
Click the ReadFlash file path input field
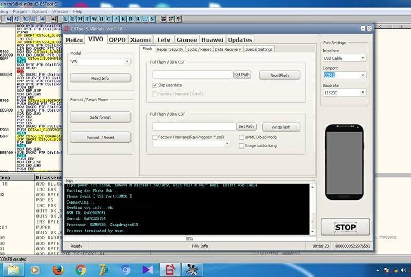[x=193, y=75]
